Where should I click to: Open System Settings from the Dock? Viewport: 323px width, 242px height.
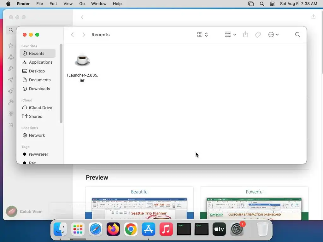click(237, 229)
